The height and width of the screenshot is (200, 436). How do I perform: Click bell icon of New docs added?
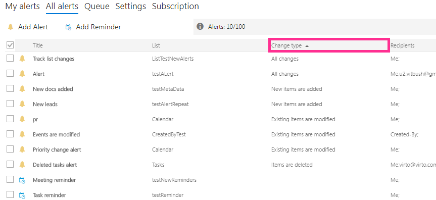coord(22,89)
